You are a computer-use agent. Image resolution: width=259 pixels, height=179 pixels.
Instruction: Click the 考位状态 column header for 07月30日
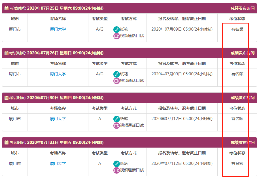237,108
